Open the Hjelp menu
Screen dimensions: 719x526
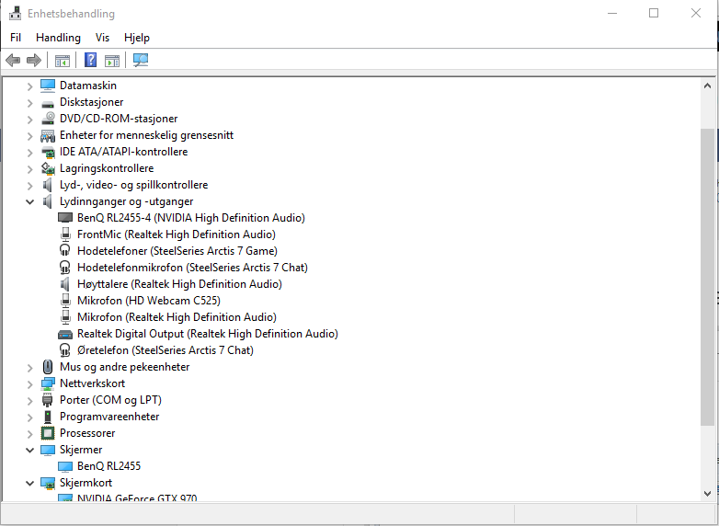tap(137, 38)
